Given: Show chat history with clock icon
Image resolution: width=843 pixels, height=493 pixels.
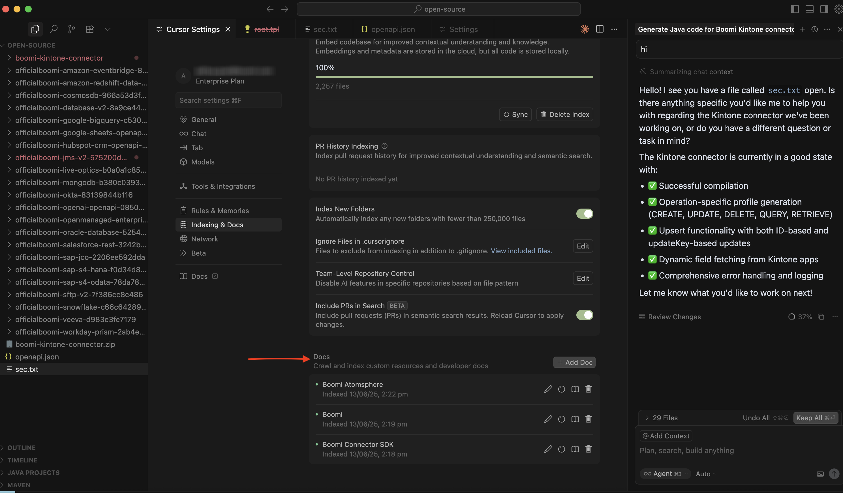Looking at the screenshot, I should tap(815, 29).
